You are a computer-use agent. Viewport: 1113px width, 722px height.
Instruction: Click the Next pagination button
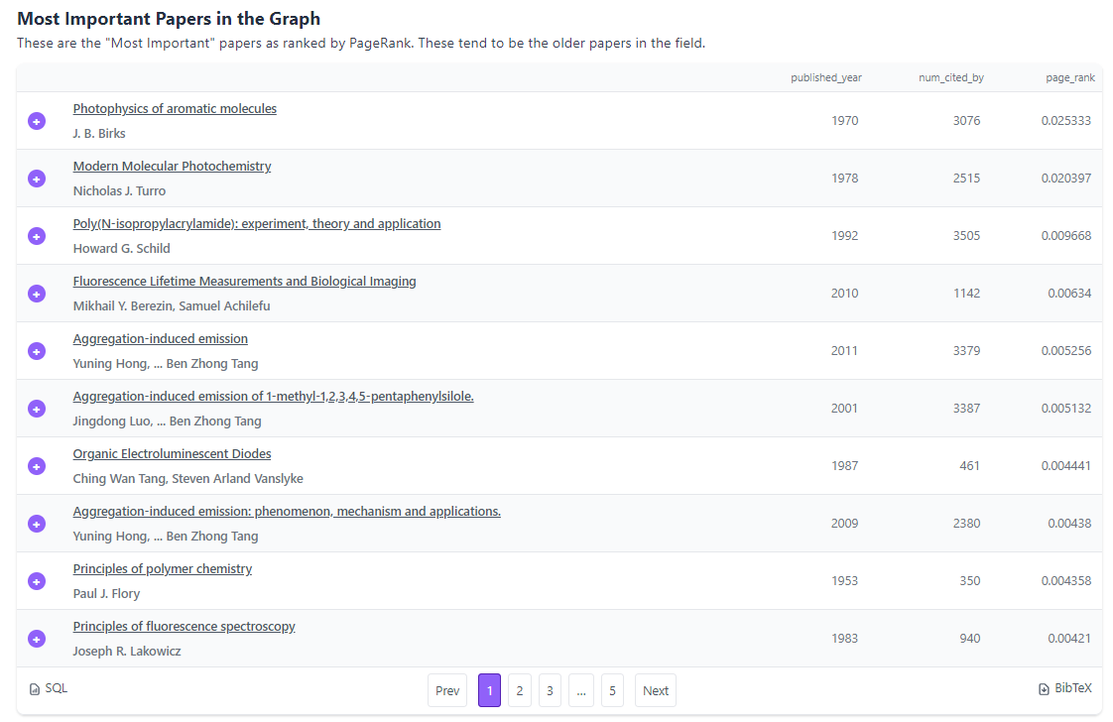[655, 690]
